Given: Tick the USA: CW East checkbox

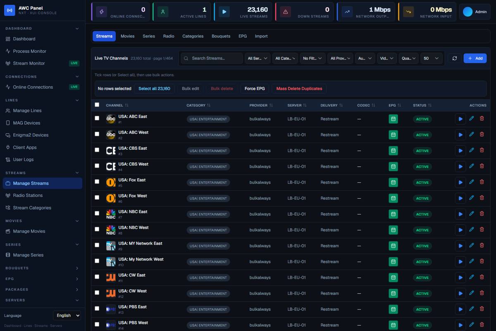Looking at the screenshot, I should coord(97,276).
